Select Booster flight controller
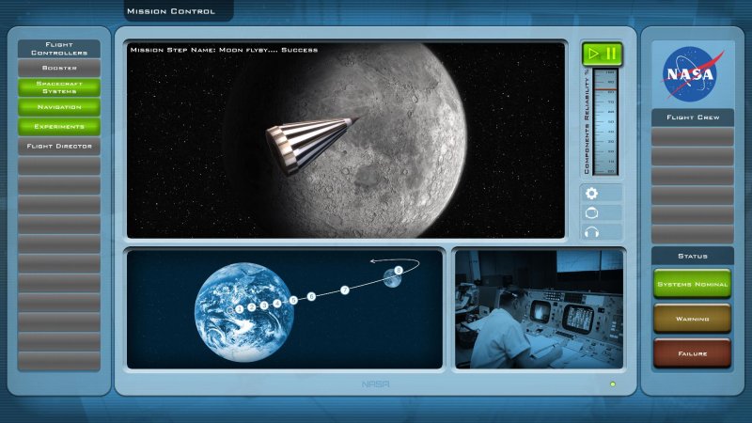The image size is (752, 423). pos(59,68)
